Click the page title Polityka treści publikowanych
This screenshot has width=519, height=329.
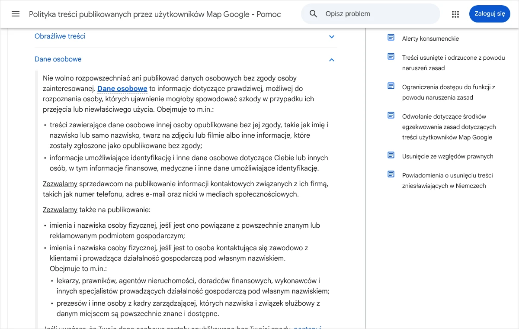155,14
